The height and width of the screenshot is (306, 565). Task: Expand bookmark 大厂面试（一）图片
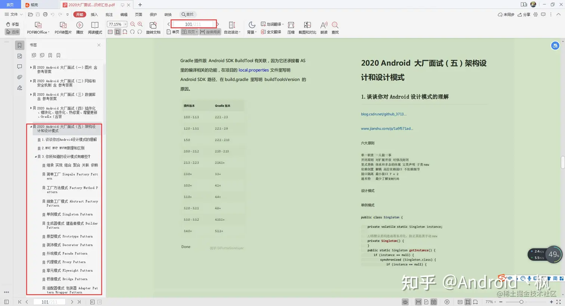click(x=31, y=68)
